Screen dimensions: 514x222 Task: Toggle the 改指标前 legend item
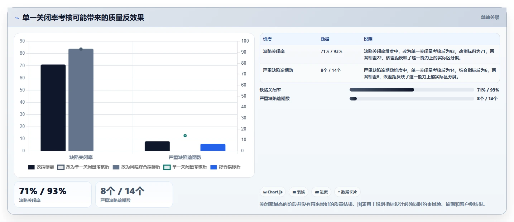pyautogui.click(x=41, y=167)
